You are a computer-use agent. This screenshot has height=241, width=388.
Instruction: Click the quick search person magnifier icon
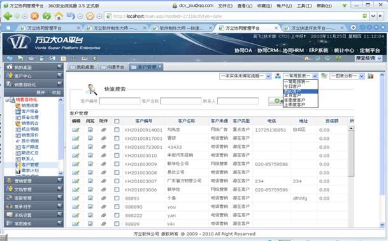pyautogui.click(x=91, y=90)
